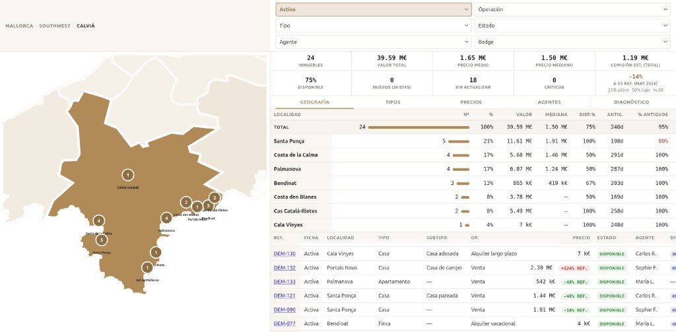
Task: Sort by the % Antiguos column header
Action: coord(653,115)
